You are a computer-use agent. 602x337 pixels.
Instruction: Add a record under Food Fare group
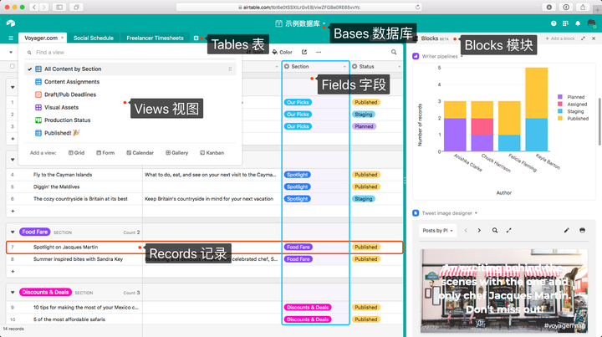pos(13,272)
